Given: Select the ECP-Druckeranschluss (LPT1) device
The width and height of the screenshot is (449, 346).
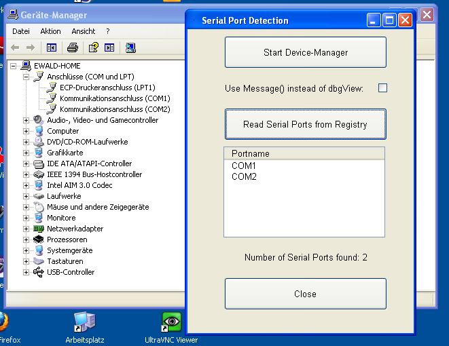Looking at the screenshot, I should point(107,88).
